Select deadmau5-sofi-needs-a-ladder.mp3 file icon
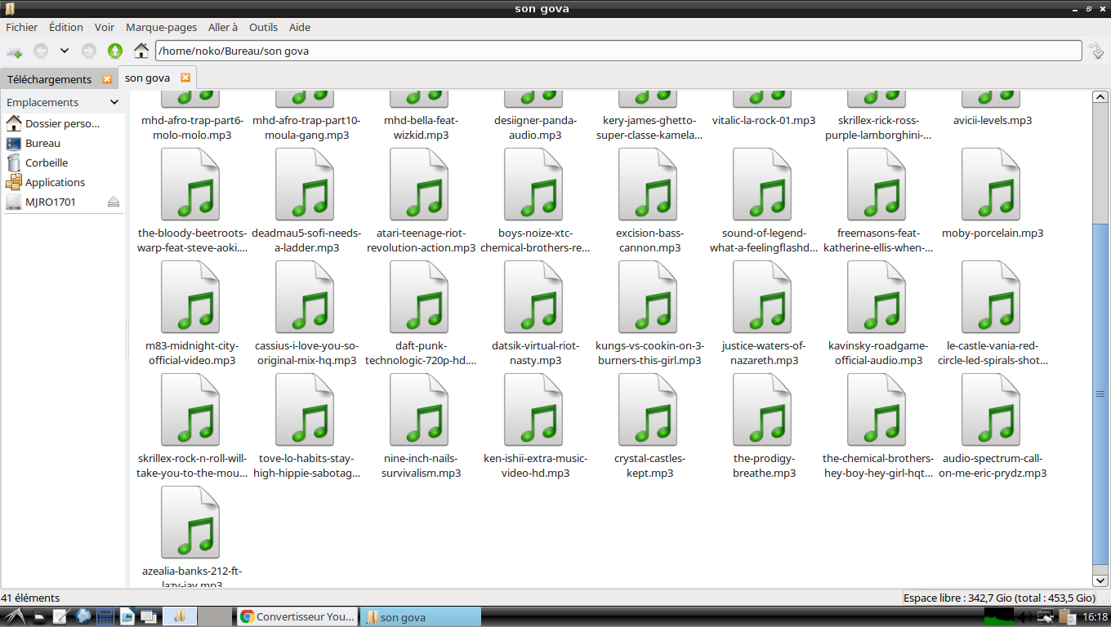 pos(306,185)
